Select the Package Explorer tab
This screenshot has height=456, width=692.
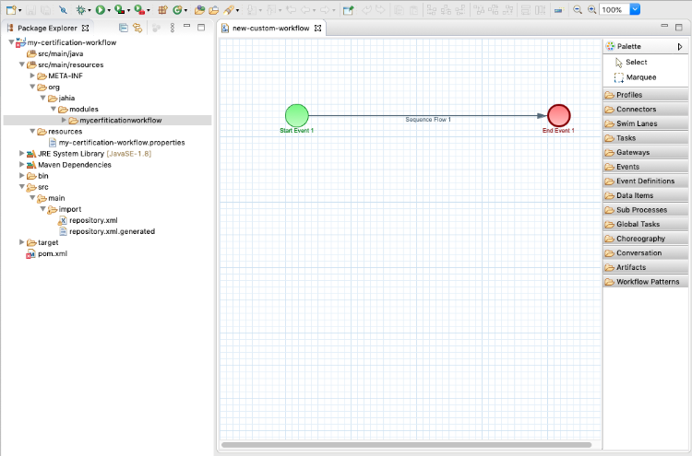(x=49, y=28)
